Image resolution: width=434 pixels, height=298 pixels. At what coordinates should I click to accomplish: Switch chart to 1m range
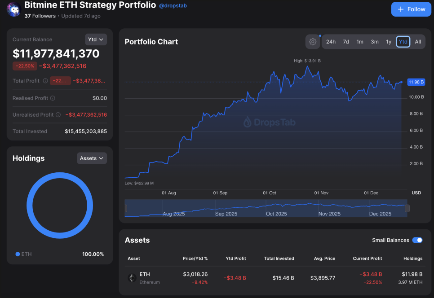tap(360, 42)
